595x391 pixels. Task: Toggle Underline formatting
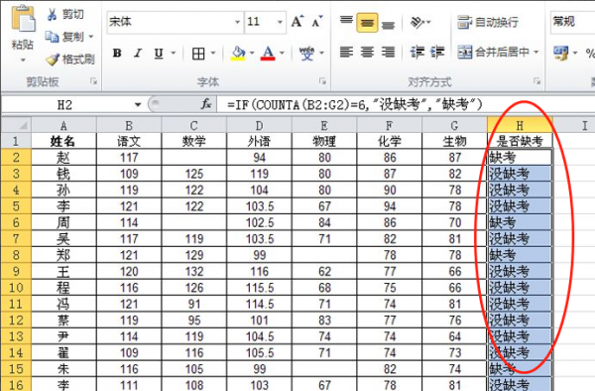159,54
